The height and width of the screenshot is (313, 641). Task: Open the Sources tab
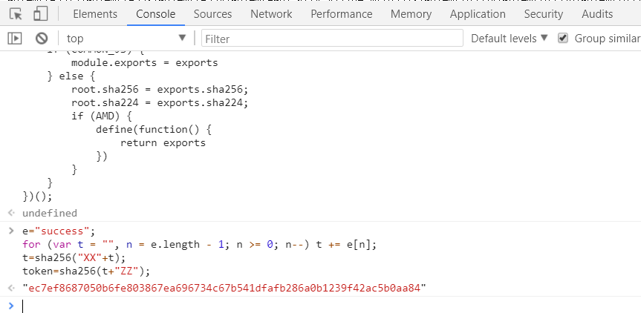[212, 14]
